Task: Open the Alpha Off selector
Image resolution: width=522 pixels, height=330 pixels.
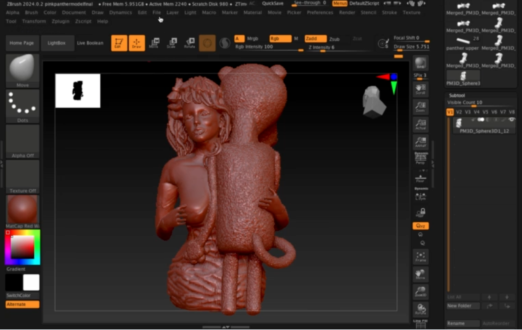Action: click(x=22, y=141)
